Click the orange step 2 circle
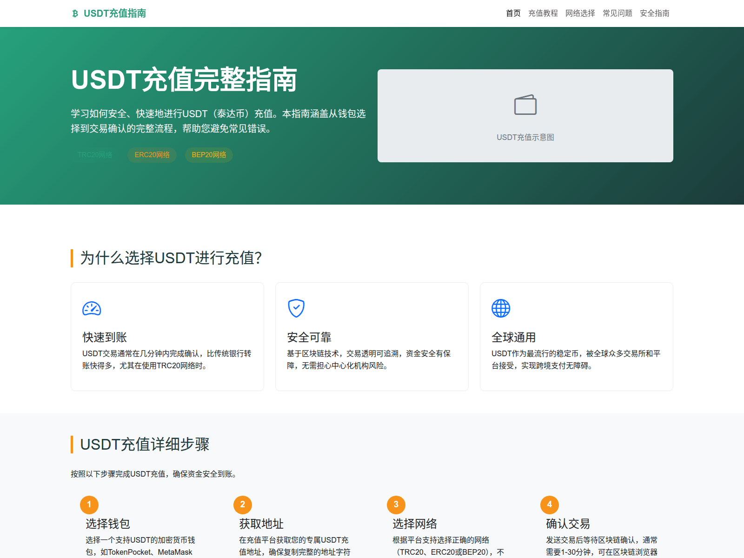This screenshot has width=744, height=558. [243, 505]
